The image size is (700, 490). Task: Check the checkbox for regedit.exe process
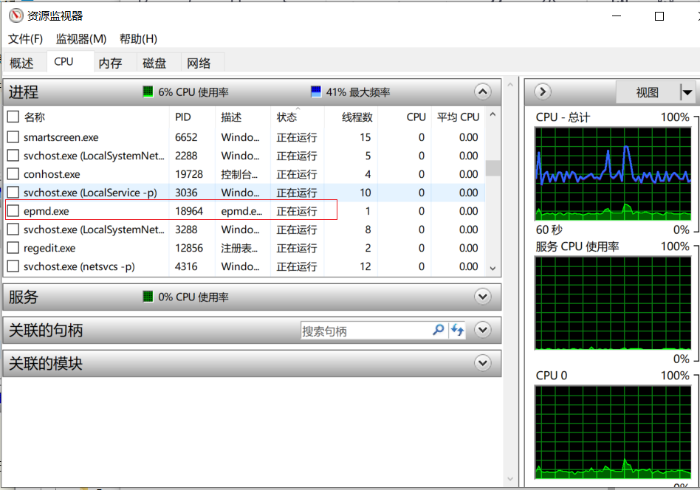point(13,248)
